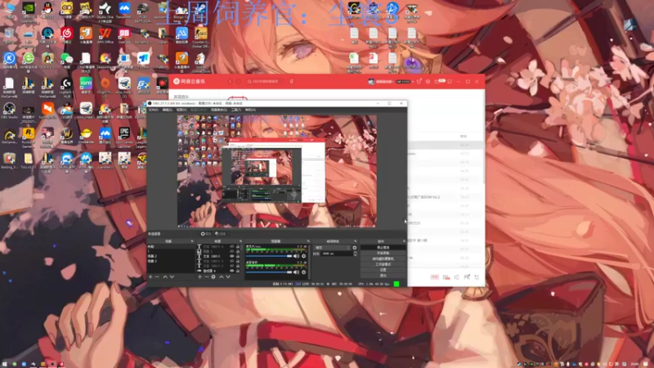Toggle the lock on 文本 (GDI+) 3 source
Screen dimensions: 654x368
(x=238, y=261)
